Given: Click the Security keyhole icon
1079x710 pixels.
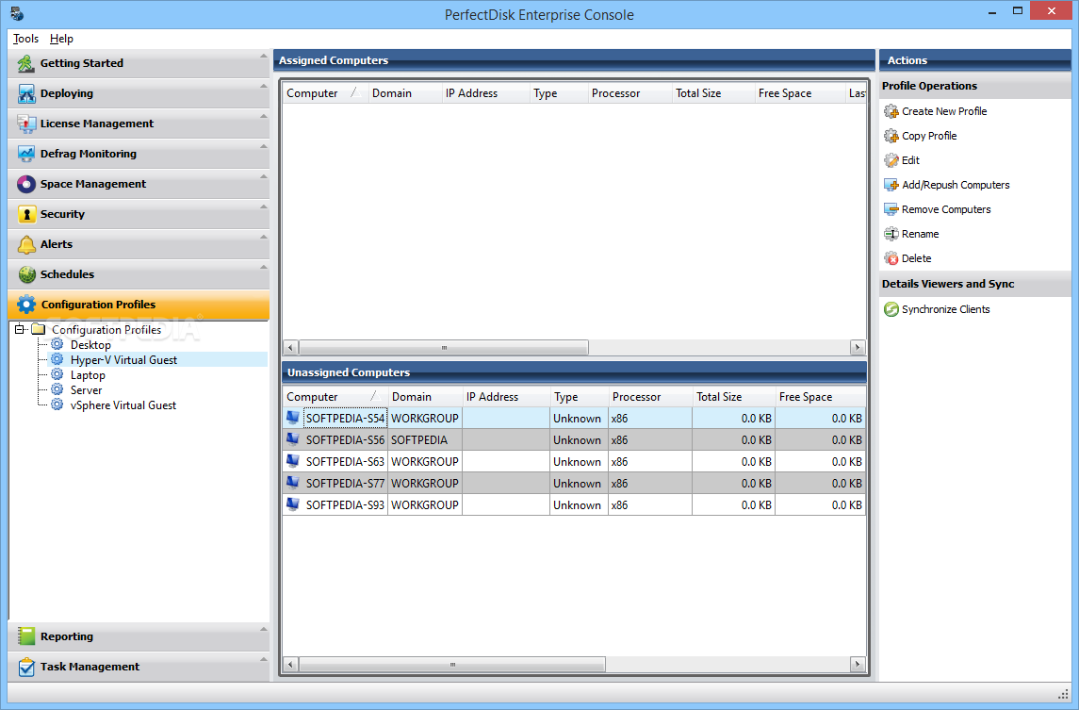Looking at the screenshot, I should pyautogui.click(x=26, y=214).
